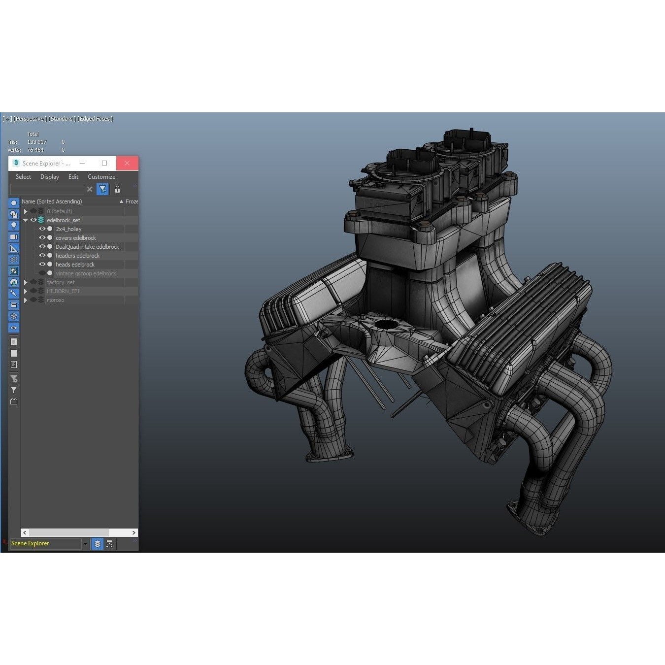Open the Customize menu in Scene Explorer

click(x=101, y=176)
